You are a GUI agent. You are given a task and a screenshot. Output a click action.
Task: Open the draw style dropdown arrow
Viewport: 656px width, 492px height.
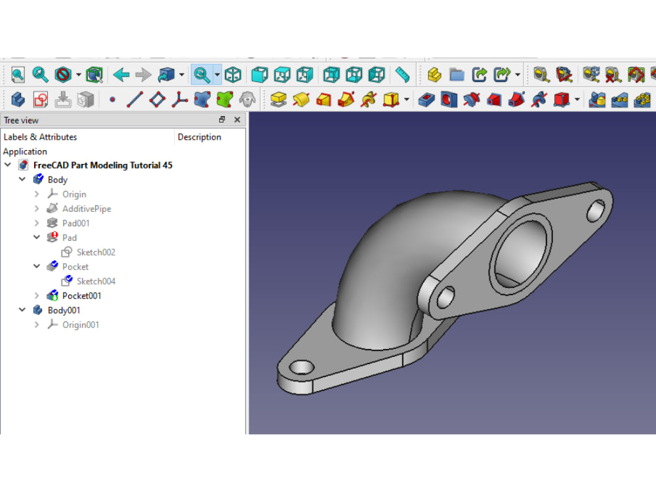[78, 75]
